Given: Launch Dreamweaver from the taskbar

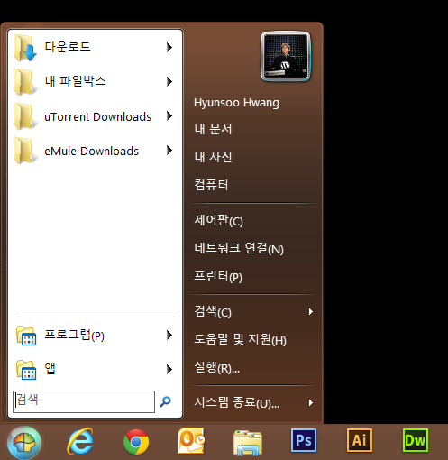Looking at the screenshot, I should 416,440.
